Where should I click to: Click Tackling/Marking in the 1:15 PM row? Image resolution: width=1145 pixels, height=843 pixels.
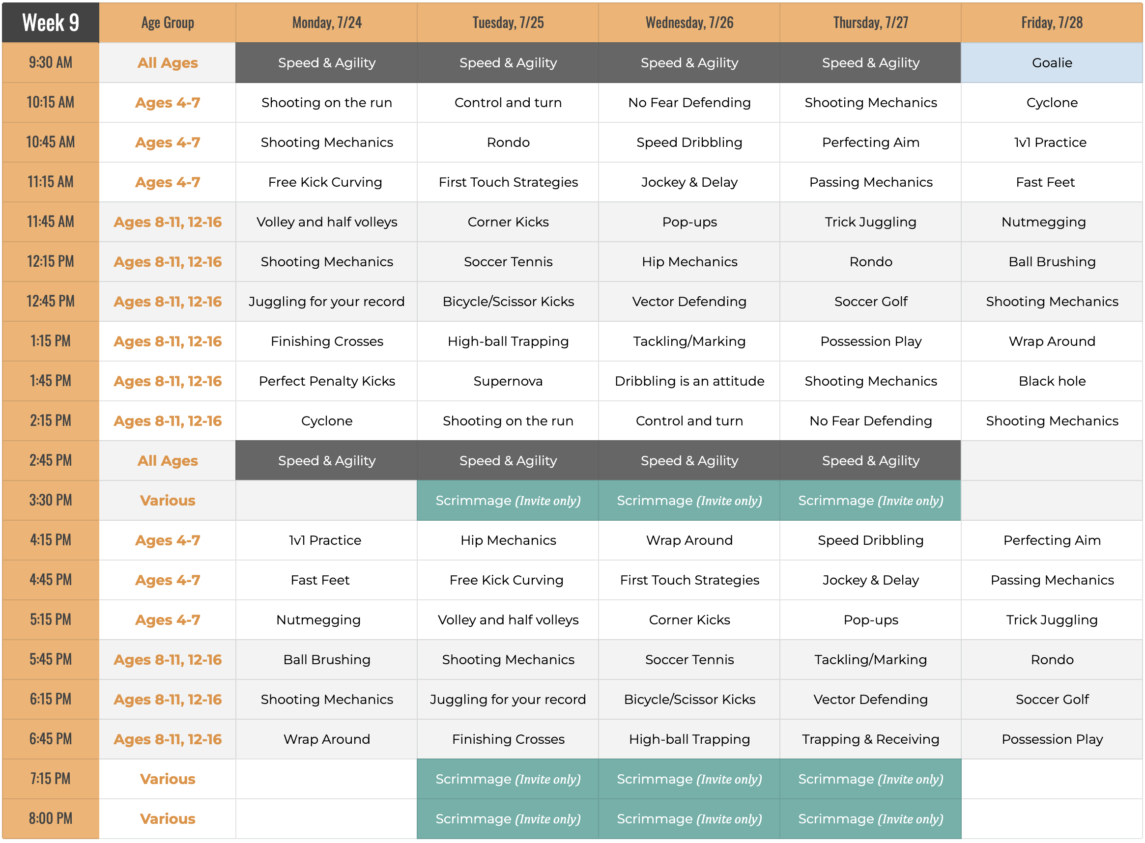point(689,341)
